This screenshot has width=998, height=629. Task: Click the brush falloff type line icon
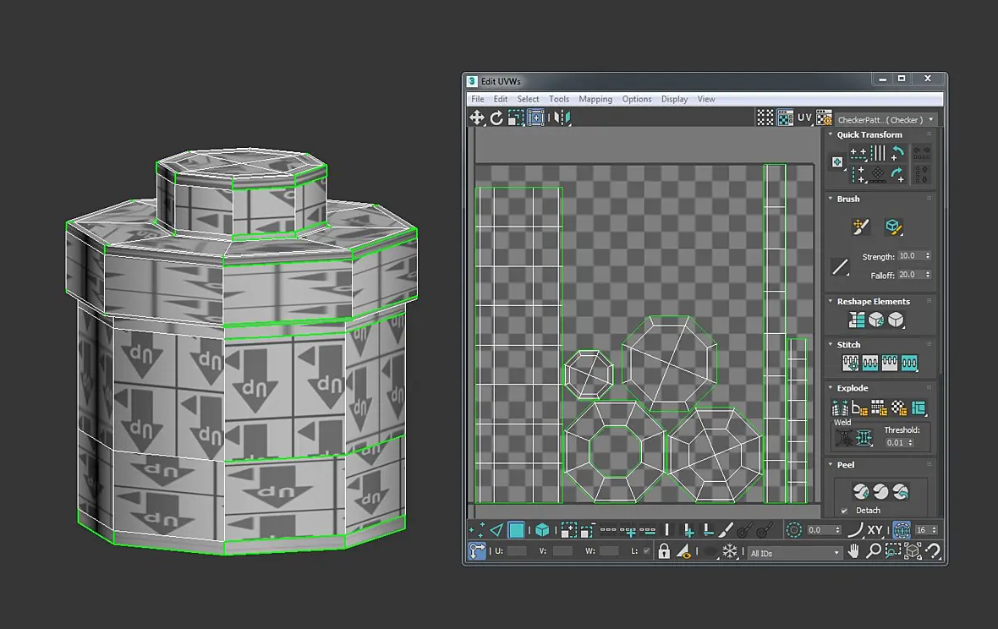840,267
